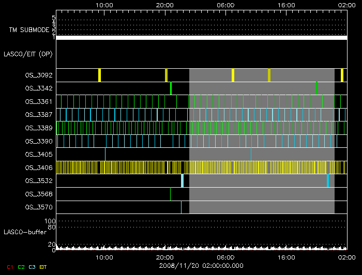Select the light cyan marker in OS_3532 row
This screenshot has height=275, width=362.
pyautogui.click(x=182, y=180)
